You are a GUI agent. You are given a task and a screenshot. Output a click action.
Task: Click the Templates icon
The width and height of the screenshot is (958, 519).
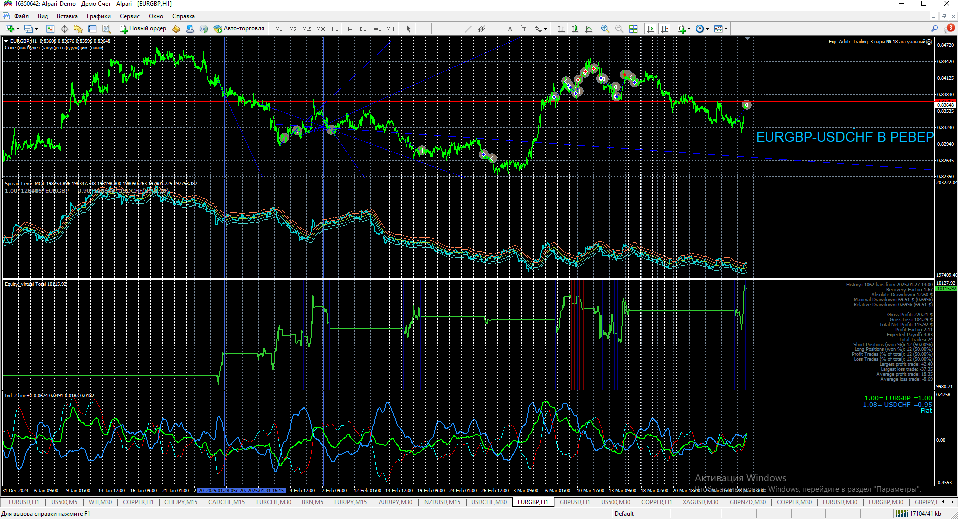(718, 29)
